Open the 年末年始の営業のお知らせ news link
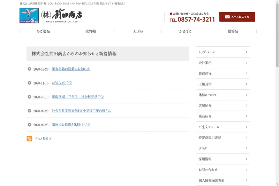 point(71,69)
